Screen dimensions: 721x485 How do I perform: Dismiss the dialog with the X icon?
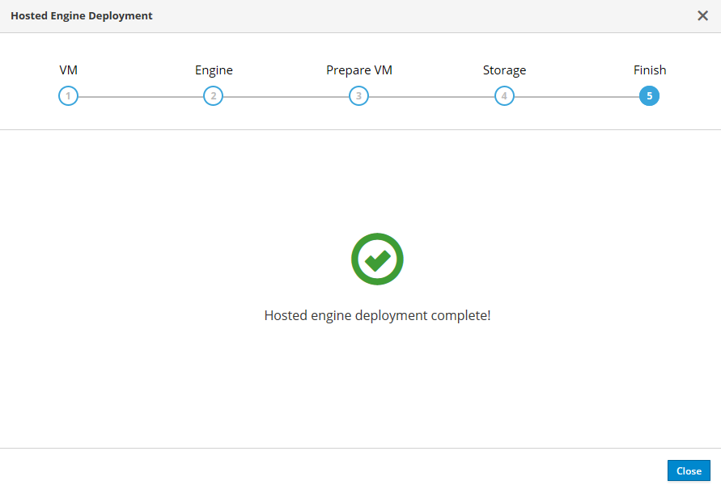click(702, 15)
